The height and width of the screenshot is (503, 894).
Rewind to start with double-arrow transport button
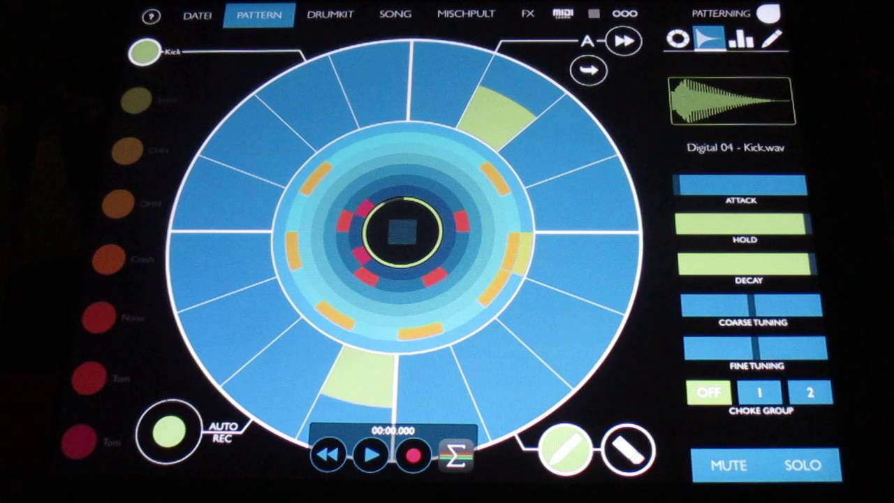[328, 455]
